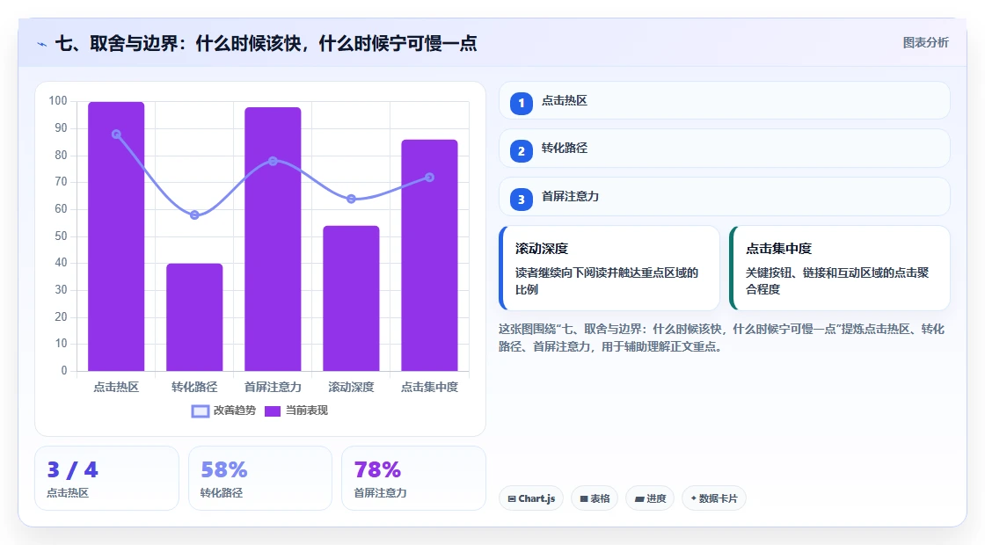Click the 表格 tag
The height and width of the screenshot is (545, 985).
(595, 498)
